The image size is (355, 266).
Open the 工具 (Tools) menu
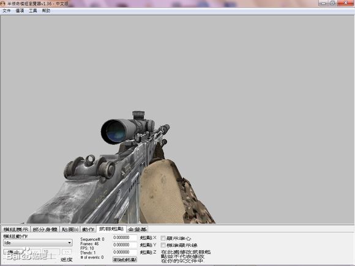point(33,10)
